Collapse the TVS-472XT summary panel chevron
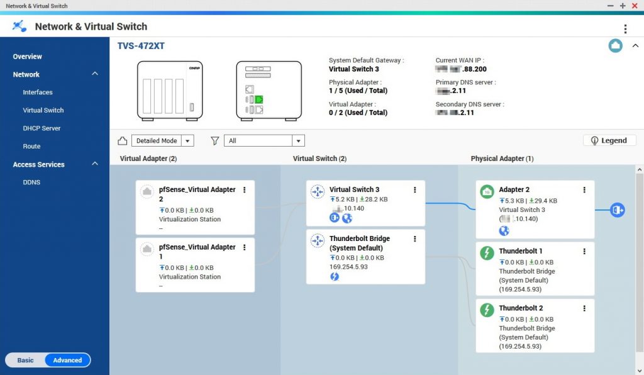Viewport: 644px width, 375px height. 635,45
